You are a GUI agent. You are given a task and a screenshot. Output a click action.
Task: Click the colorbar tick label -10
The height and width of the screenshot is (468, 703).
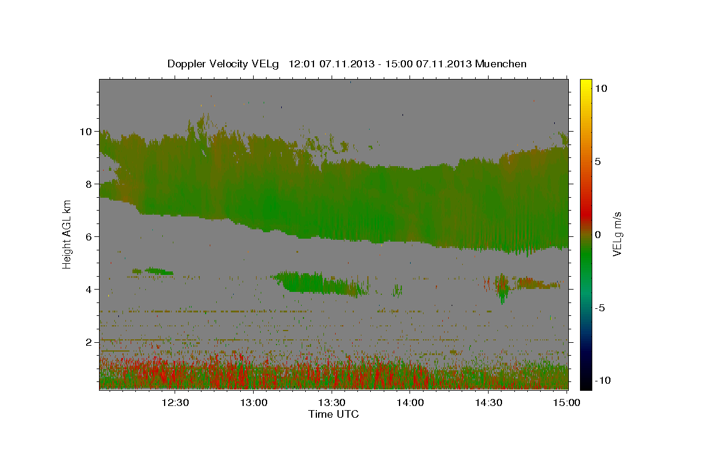[604, 380]
